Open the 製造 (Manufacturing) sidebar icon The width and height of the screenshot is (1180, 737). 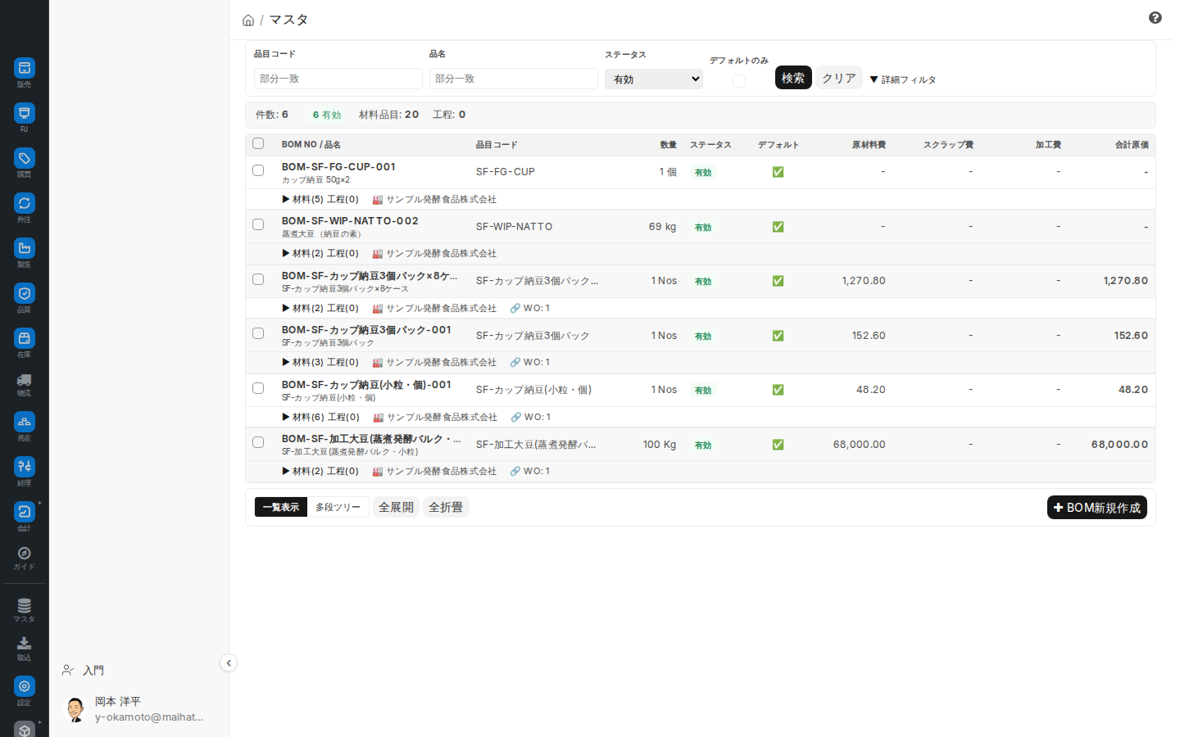25,248
